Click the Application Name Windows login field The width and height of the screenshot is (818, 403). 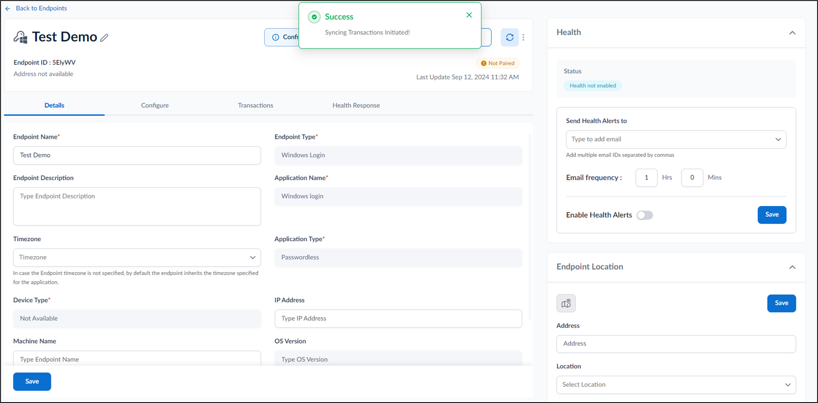pos(398,196)
